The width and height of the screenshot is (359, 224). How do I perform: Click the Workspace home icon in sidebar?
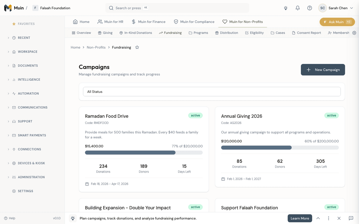pyautogui.click(x=14, y=52)
